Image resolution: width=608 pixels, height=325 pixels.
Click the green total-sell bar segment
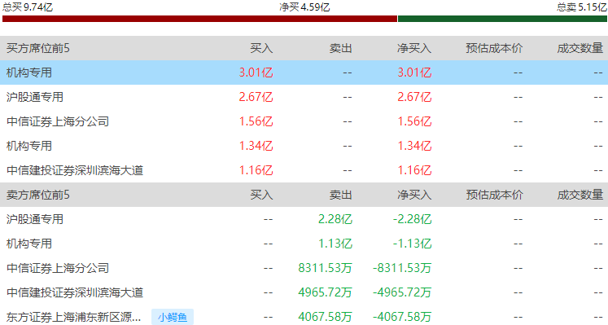(502, 19)
